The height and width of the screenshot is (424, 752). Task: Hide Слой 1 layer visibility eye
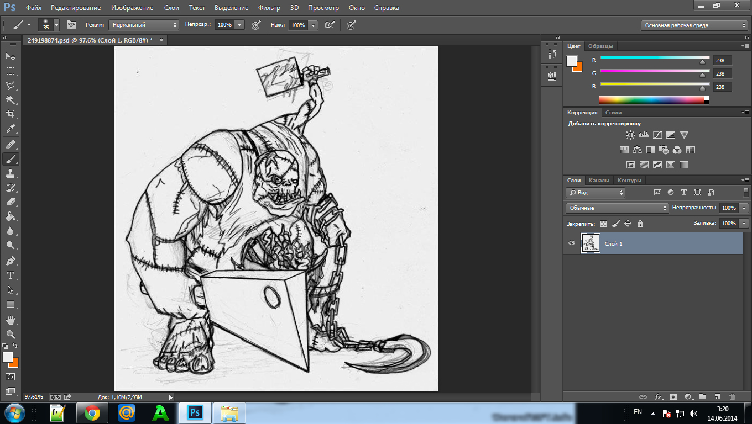pyautogui.click(x=572, y=243)
